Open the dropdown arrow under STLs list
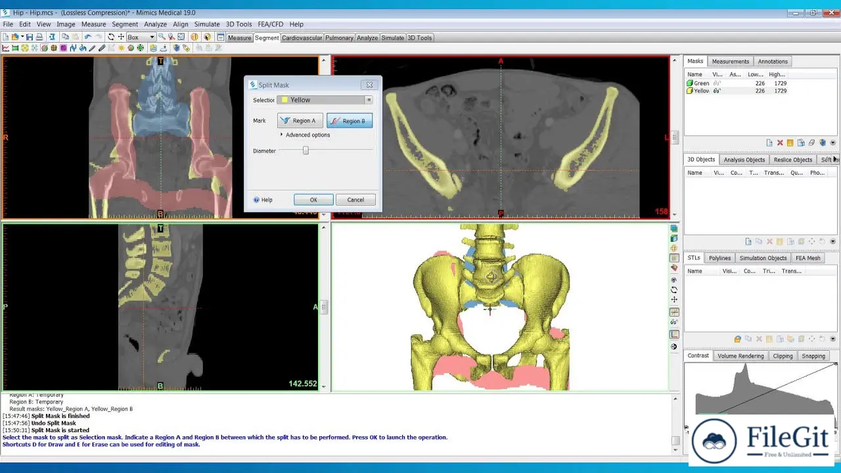Viewport: 841px width, 473px height. [x=833, y=339]
